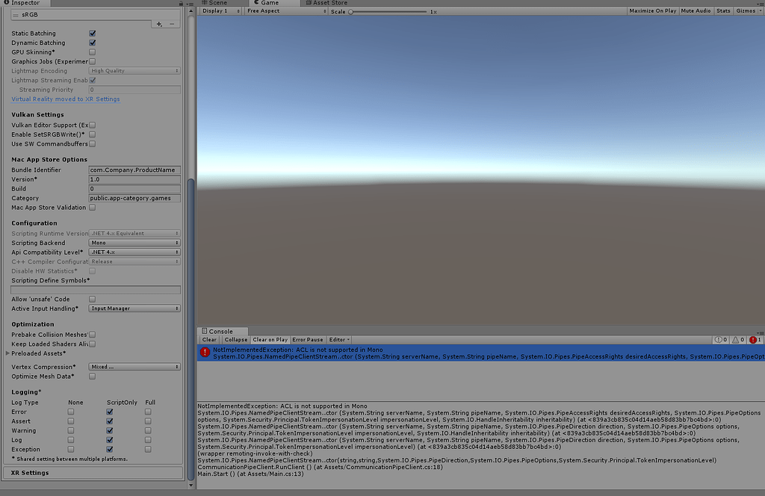This screenshot has height=496, width=765.
Task: Click the minus icon near sRGB header
Action: point(172,24)
